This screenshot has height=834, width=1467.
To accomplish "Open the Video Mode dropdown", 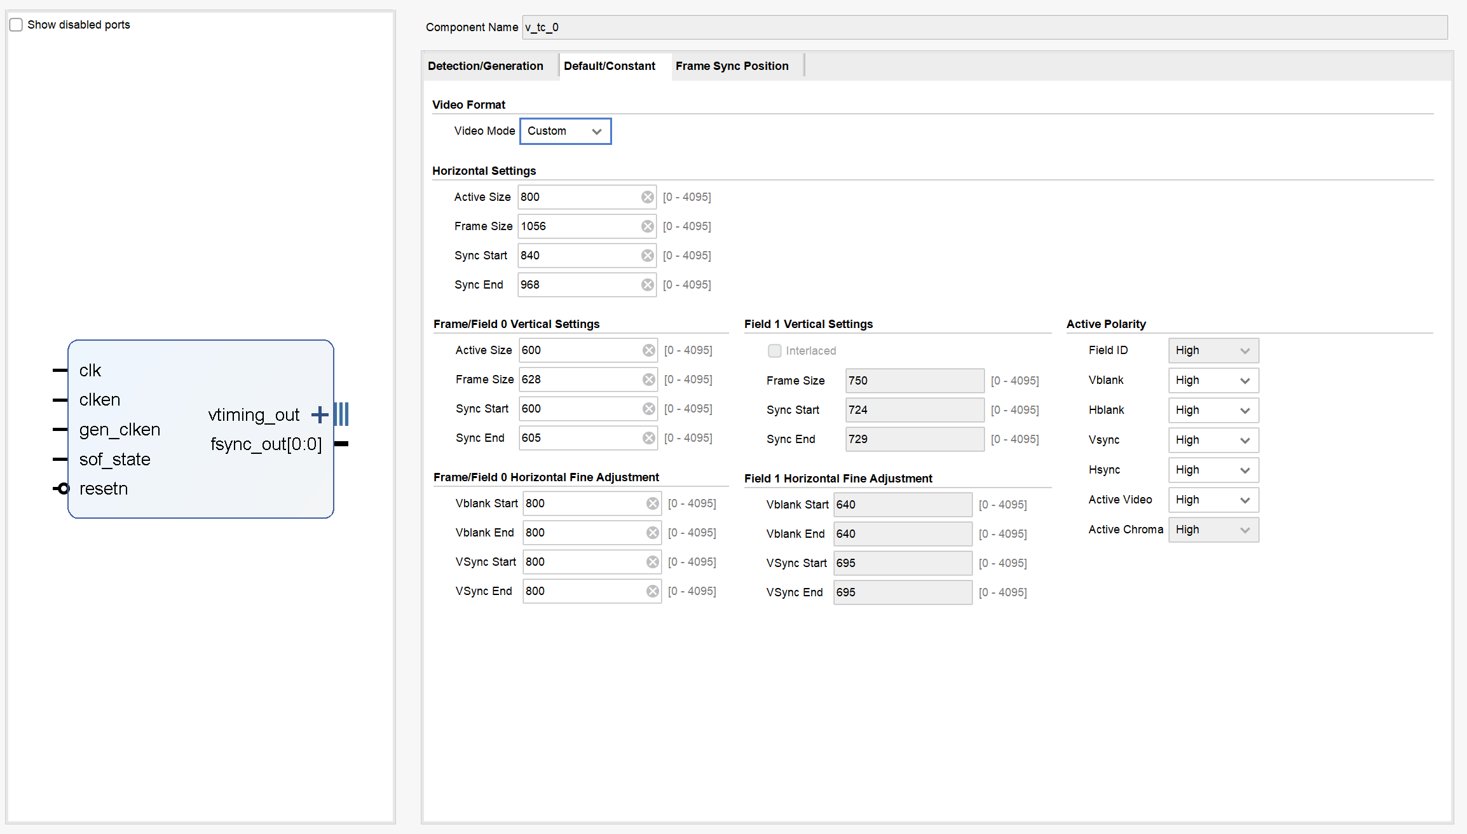I will 565,131.
